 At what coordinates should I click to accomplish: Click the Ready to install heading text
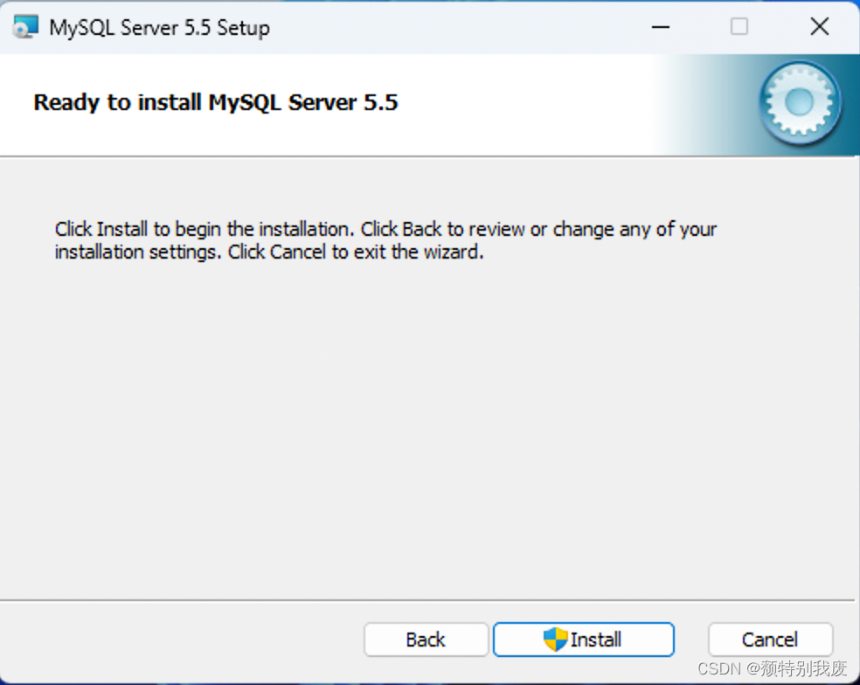point(215,102)
